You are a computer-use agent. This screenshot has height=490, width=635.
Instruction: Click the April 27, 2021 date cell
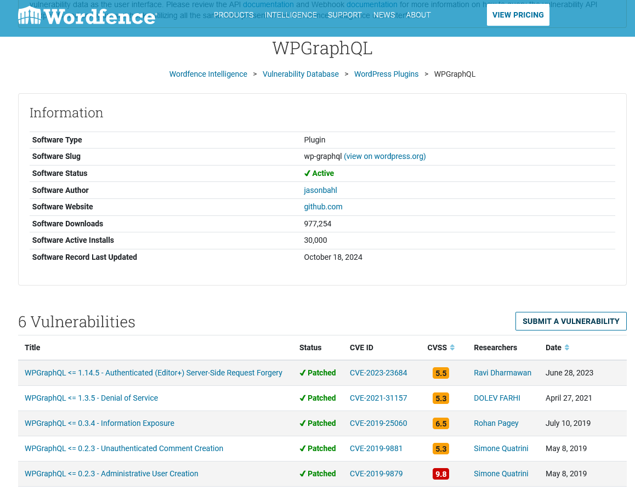pyautogui.click(x=569, y=398)
